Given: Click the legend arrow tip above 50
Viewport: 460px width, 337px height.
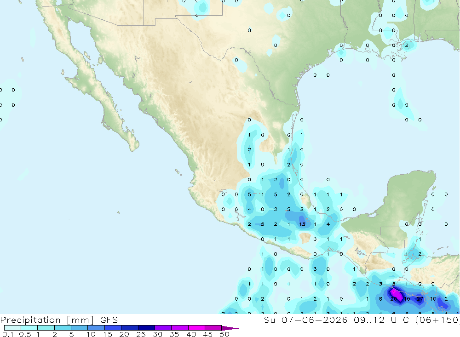Looking at the screenshot, I should click(230, 328).
